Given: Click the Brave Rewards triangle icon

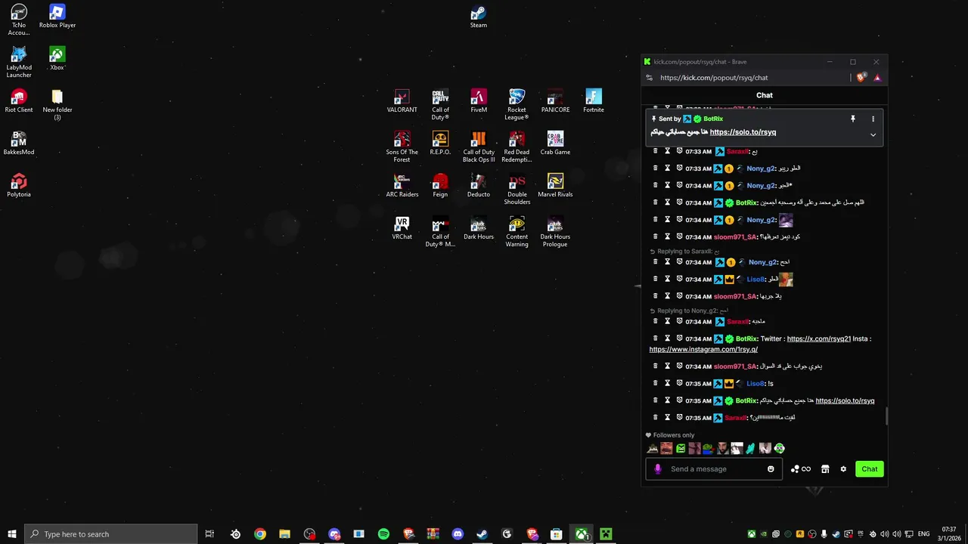Looking at the screenshot, I should tap(877, 78).
